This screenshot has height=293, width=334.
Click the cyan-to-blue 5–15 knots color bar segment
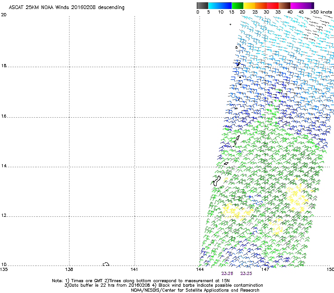tap(220, 5)
